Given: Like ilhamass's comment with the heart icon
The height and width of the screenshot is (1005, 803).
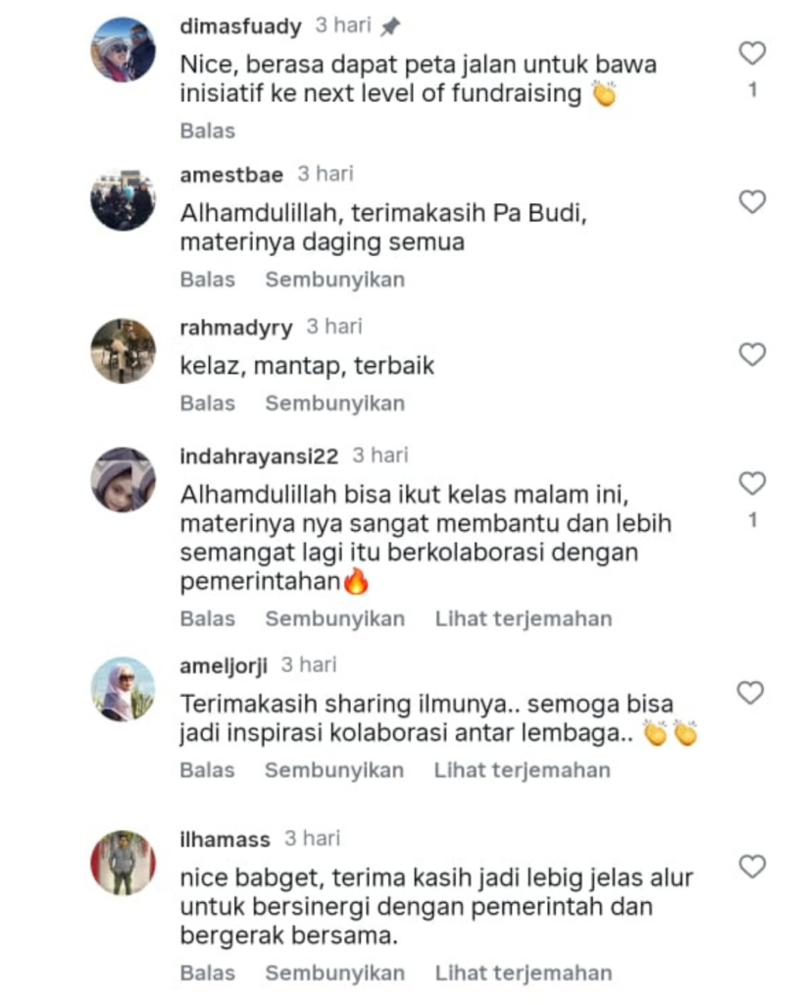Looking at the screenshot, I should pyautogui.click(x=752, y=867).
